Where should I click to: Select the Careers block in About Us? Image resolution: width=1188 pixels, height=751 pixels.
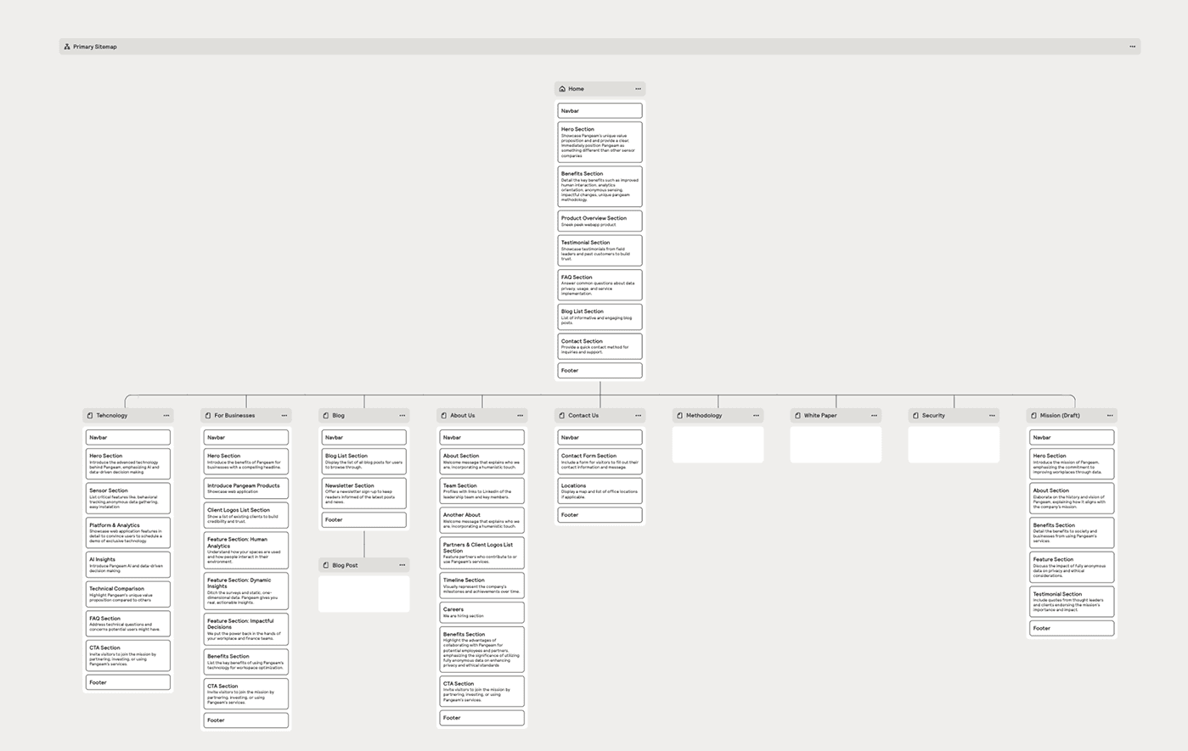pyautogui.click(x=482, y=612)
